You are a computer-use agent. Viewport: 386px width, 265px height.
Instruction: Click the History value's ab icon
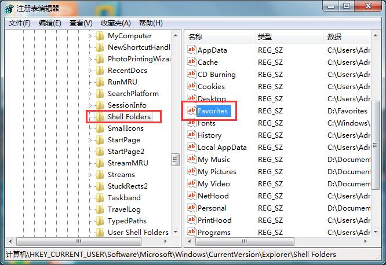(x=192, y=135)
